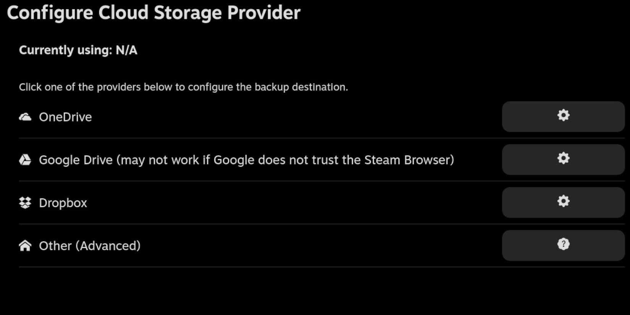
Task: Select the Google Drive provider name
Action: click(76, 160)
